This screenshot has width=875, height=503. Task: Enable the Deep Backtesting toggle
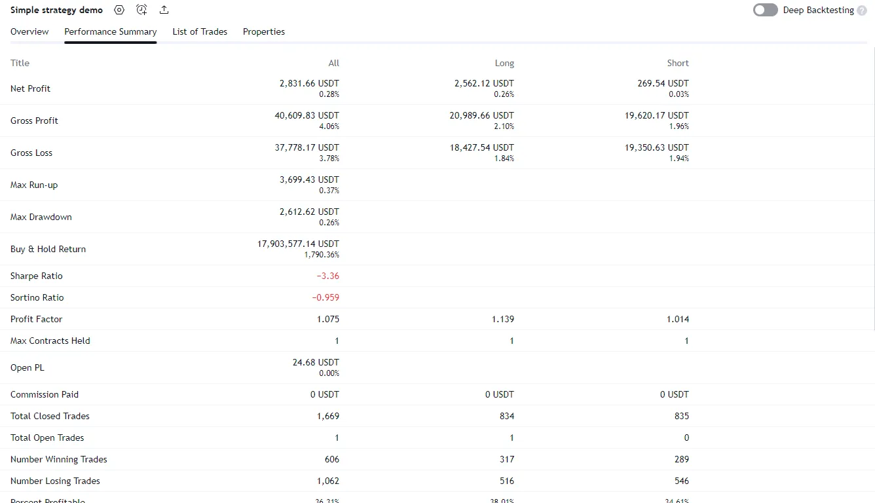click(765, 10)
